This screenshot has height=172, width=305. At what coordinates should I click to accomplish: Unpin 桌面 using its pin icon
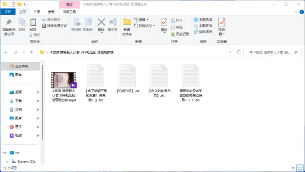(x=38, y=92)
